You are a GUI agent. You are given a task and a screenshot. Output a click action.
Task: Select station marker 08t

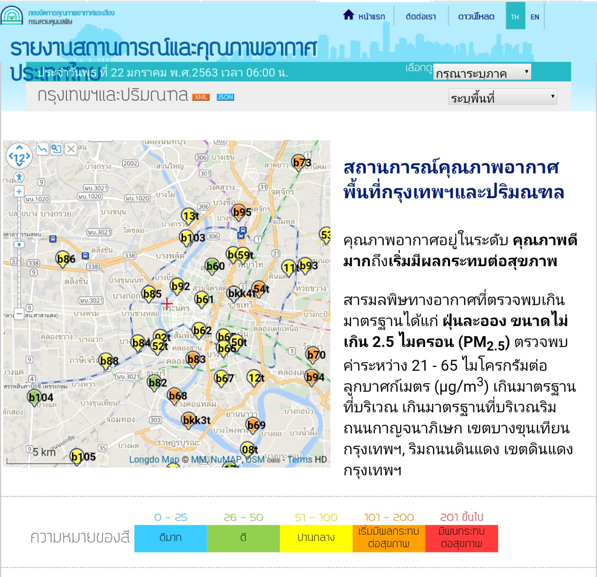point(248,450)
